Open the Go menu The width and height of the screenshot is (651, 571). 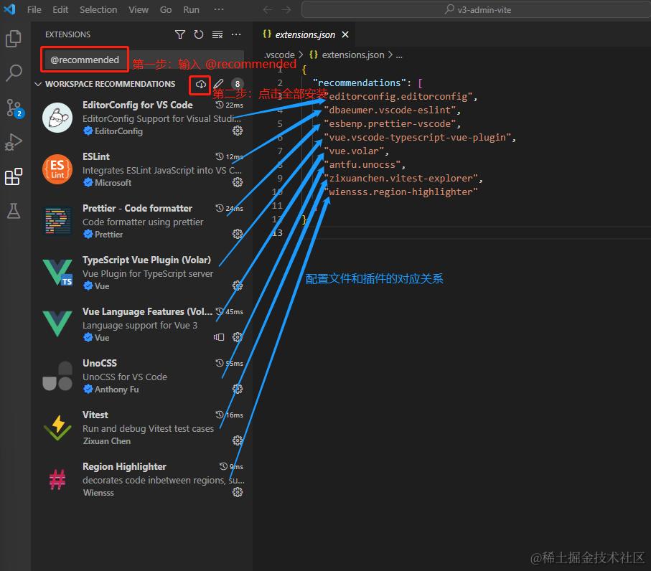(x=166, y=9)
